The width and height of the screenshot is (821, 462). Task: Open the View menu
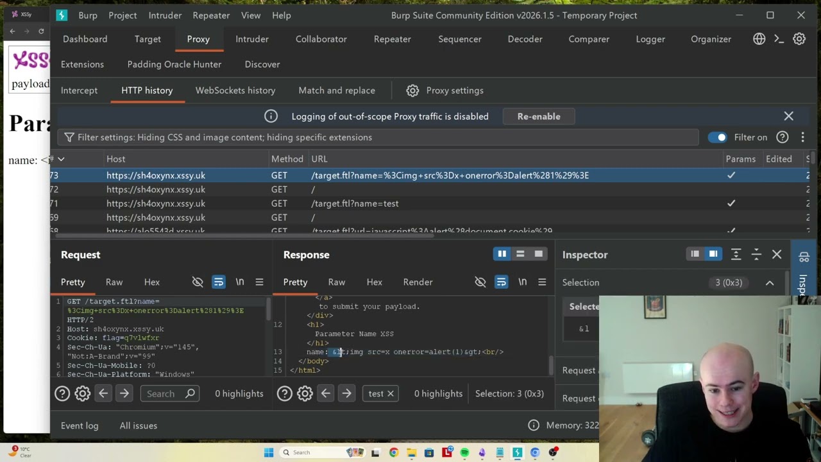[x=251, y=15]
